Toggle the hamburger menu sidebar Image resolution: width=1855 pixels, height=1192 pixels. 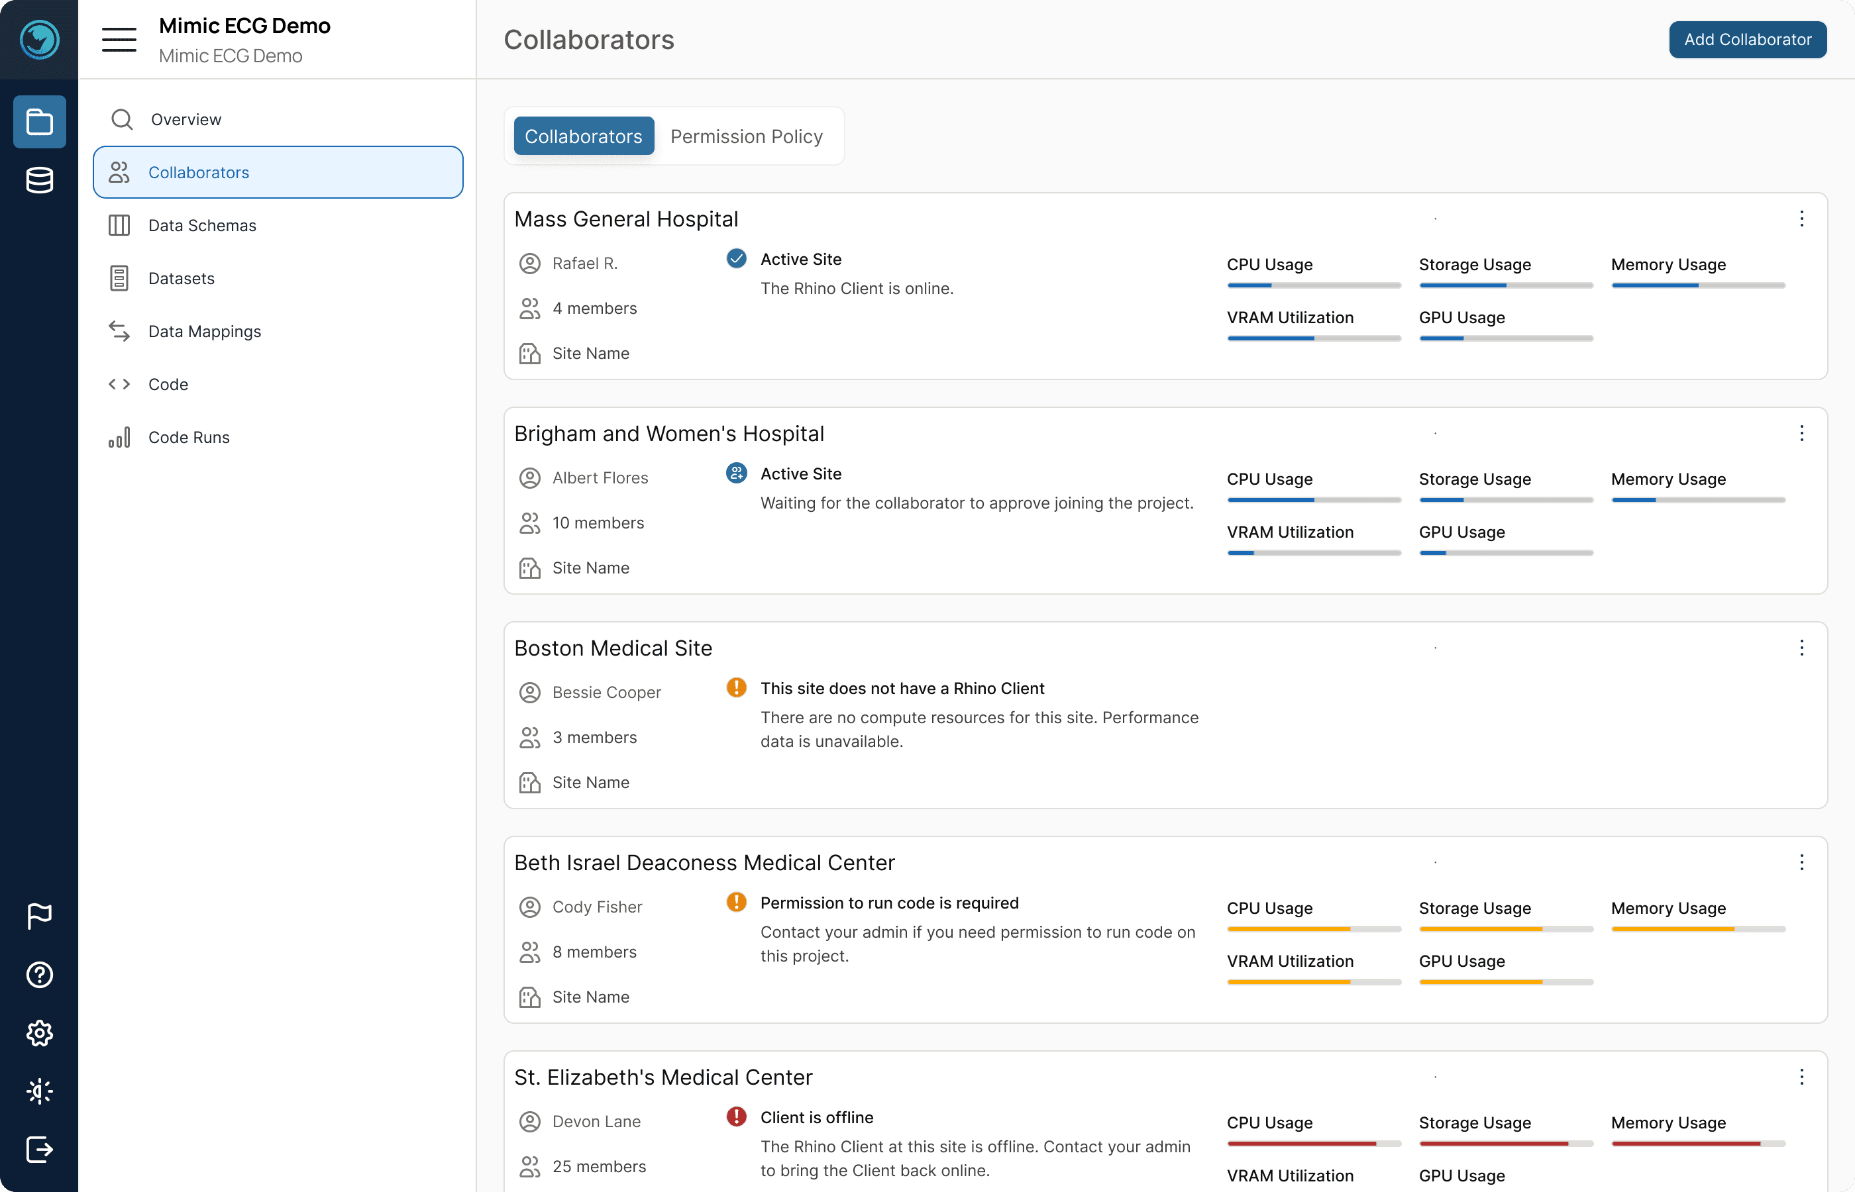pyautogui.click(x=119, y=40)
